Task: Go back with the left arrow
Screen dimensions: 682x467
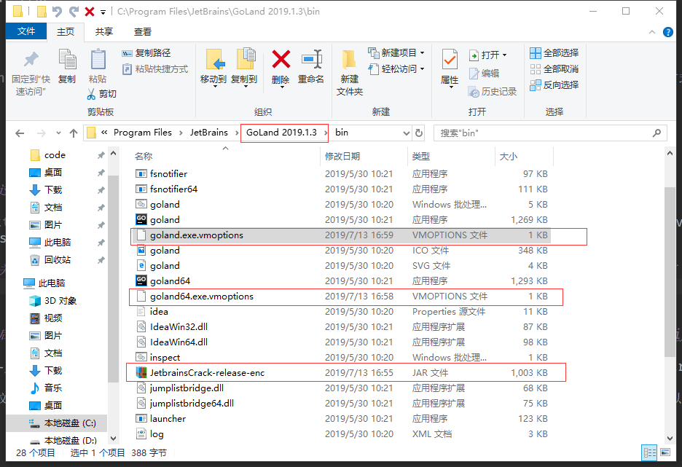Action: [x=20, y=133]
